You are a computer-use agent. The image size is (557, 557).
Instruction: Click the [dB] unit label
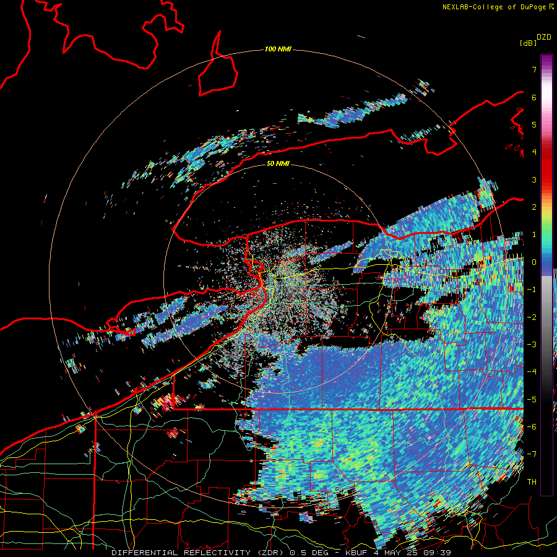[529, 43]
